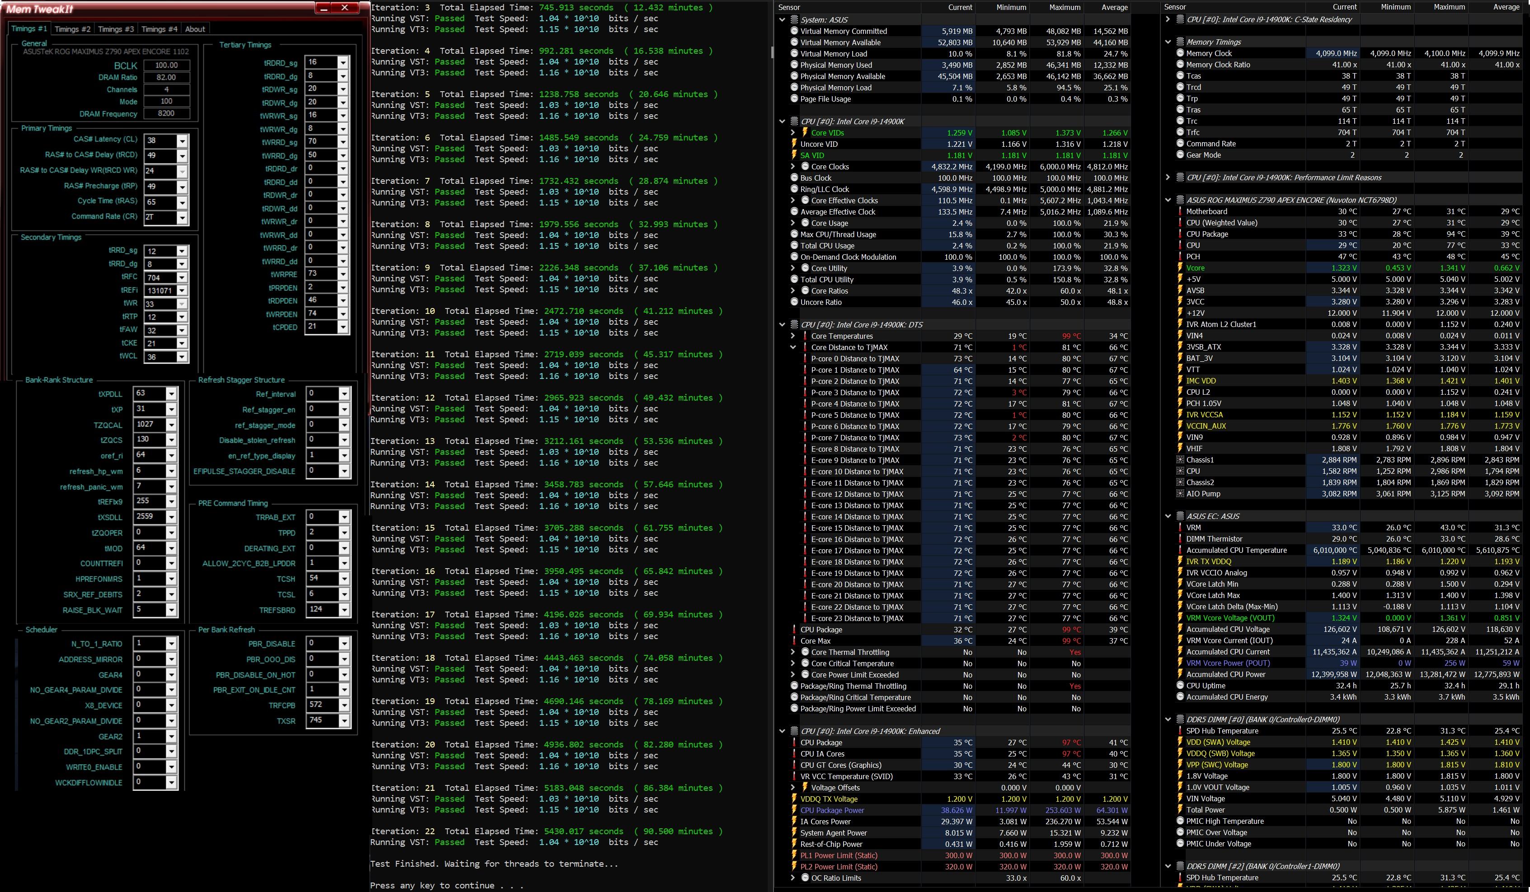Screen dimensions: 1530x892
Task: Collapse the System: ASUS sensor group
Action: click(x=782, y=19)
